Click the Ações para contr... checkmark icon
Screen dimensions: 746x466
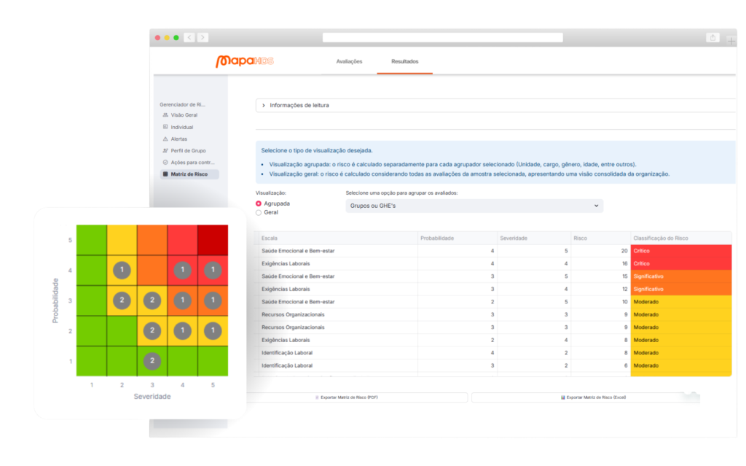[x=165, y=163]
